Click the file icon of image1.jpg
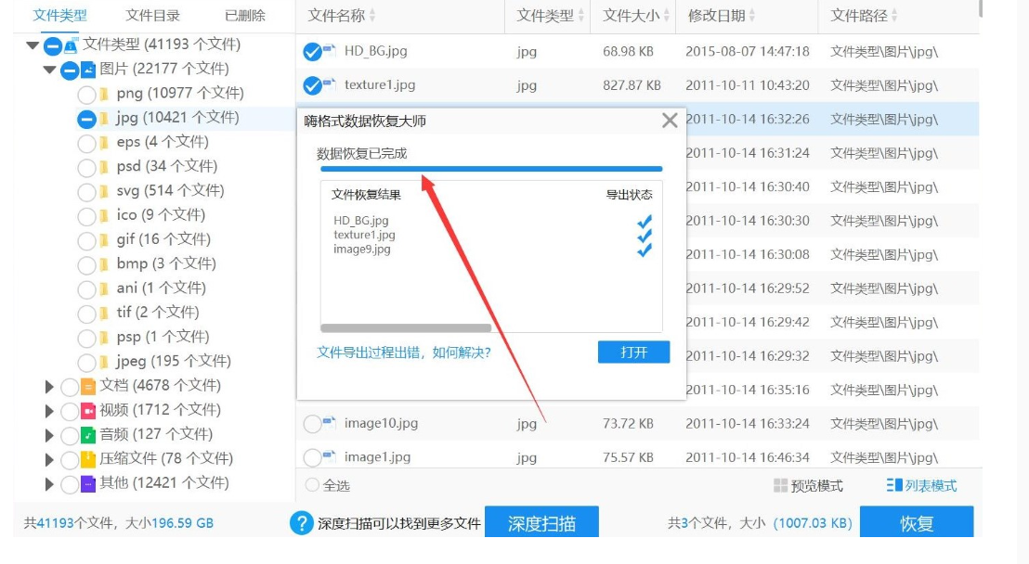The height and width of the screenshot is (564, 1029). (x=329, y=456)
